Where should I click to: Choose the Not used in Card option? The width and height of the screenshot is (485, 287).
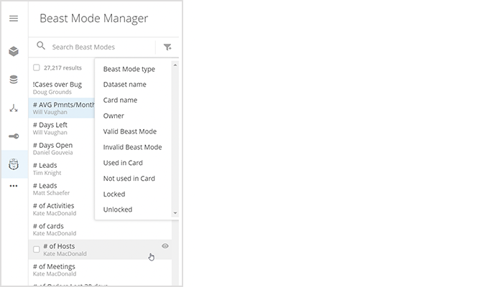[x=129, y=179]
